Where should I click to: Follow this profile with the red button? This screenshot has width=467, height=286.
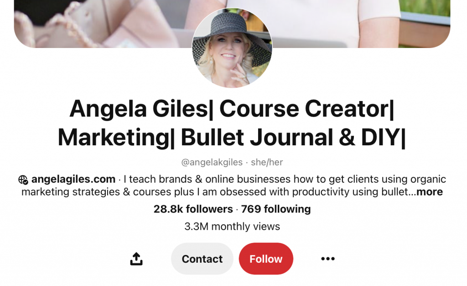pos(266,259)
